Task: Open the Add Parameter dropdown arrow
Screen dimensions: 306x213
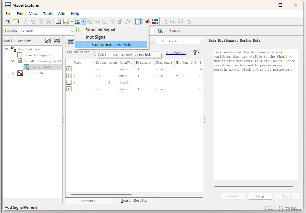Action: click(72, 21)
